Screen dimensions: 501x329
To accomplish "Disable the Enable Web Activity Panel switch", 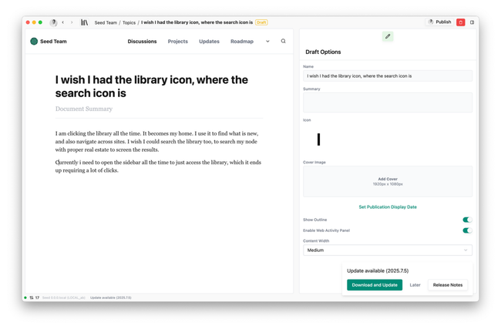I will click(466, 230).
